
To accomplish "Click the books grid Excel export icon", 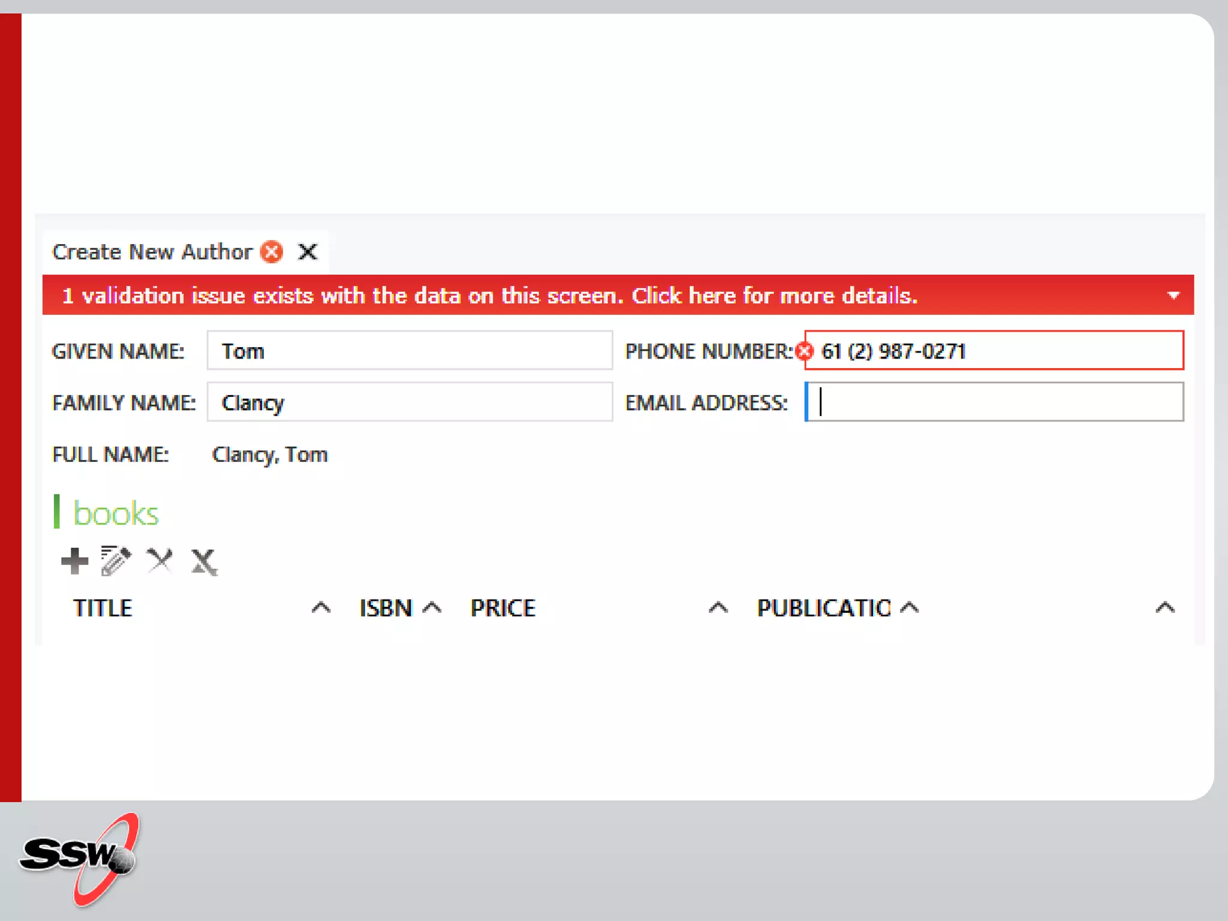I will point(204,562).
